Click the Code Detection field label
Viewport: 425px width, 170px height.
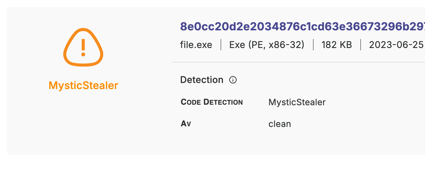coord(212,102)
